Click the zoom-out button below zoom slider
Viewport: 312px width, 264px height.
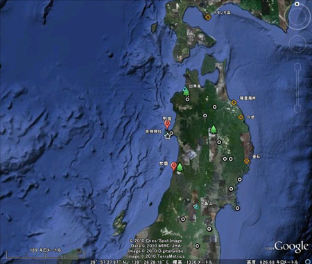click(297, 109)
